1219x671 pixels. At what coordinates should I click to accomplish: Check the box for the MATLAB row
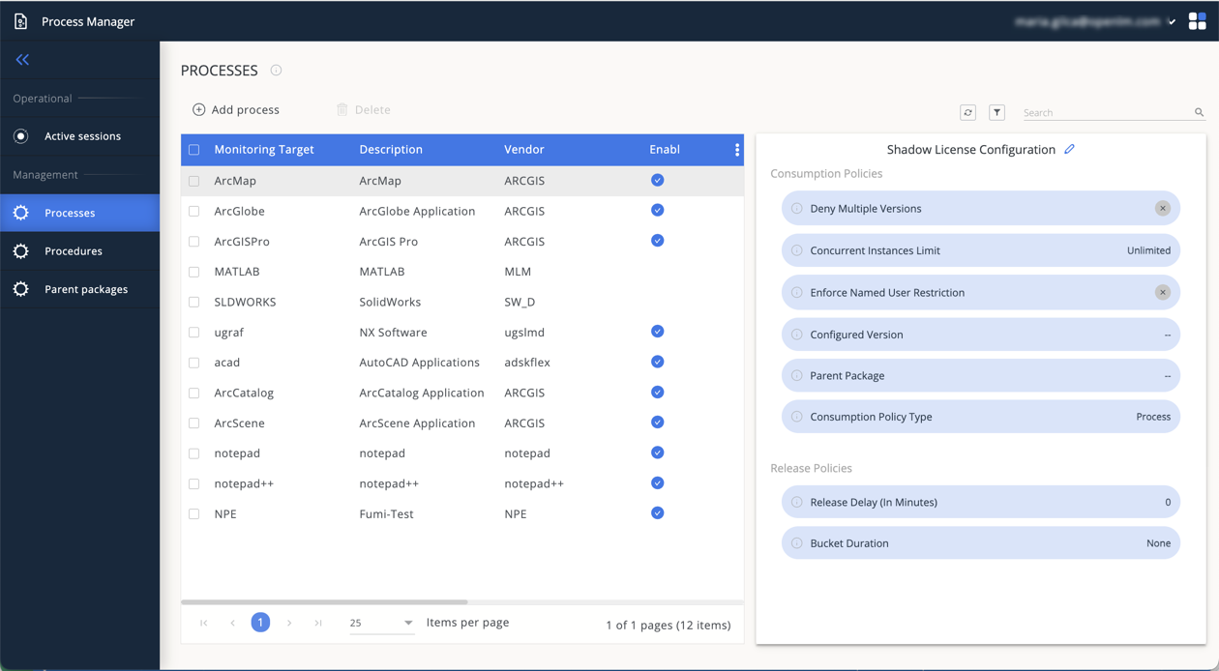pos(194,272)
